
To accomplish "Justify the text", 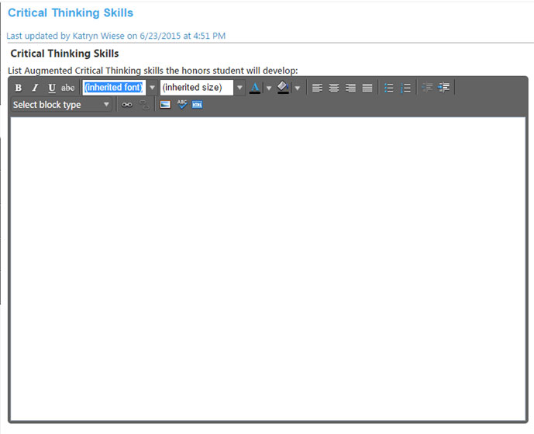I will point(367,88).
